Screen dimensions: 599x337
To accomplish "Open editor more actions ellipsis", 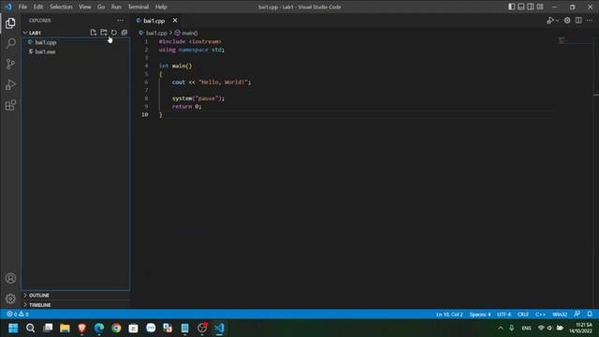I will (590, 21).
